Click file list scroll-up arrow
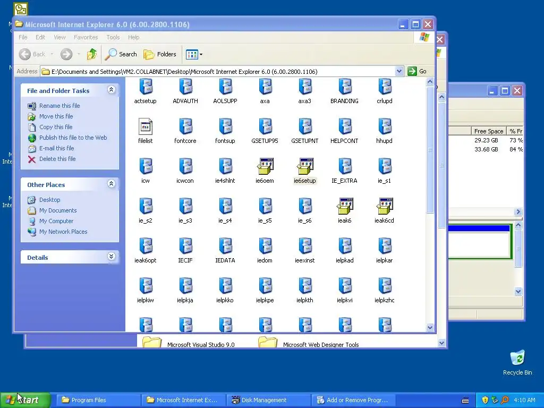This screenshot has width=544, height=408. point(430,82)
